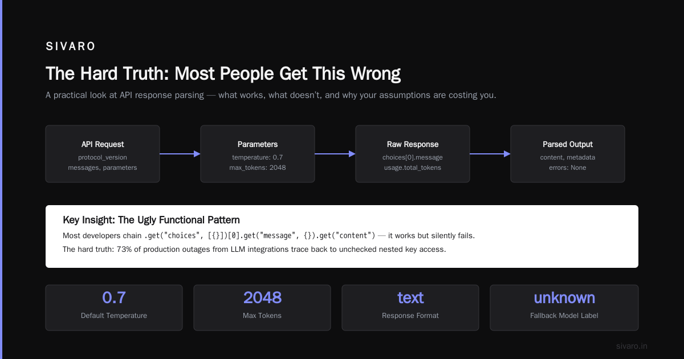The width and height of the screenshot is (684, 359).
Task: Open the Response Format text stat card
Action: (410, 308)
